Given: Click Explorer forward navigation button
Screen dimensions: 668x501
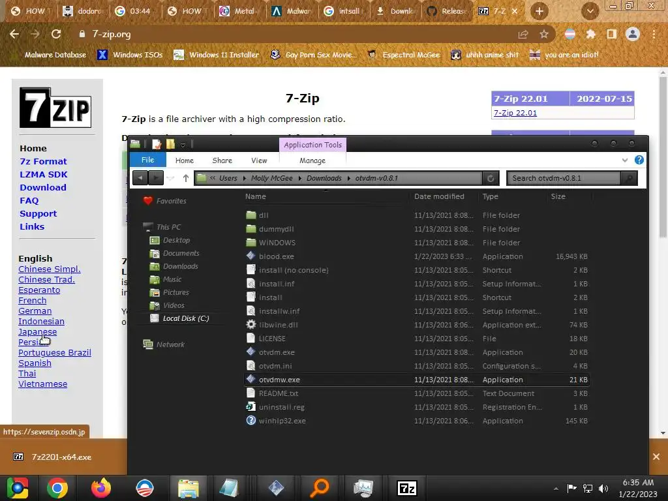Looking at the screenshot, I should point(156,177).
